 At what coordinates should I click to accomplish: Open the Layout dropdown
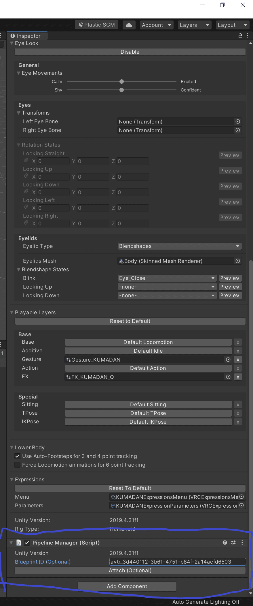[x=233, y=25]
